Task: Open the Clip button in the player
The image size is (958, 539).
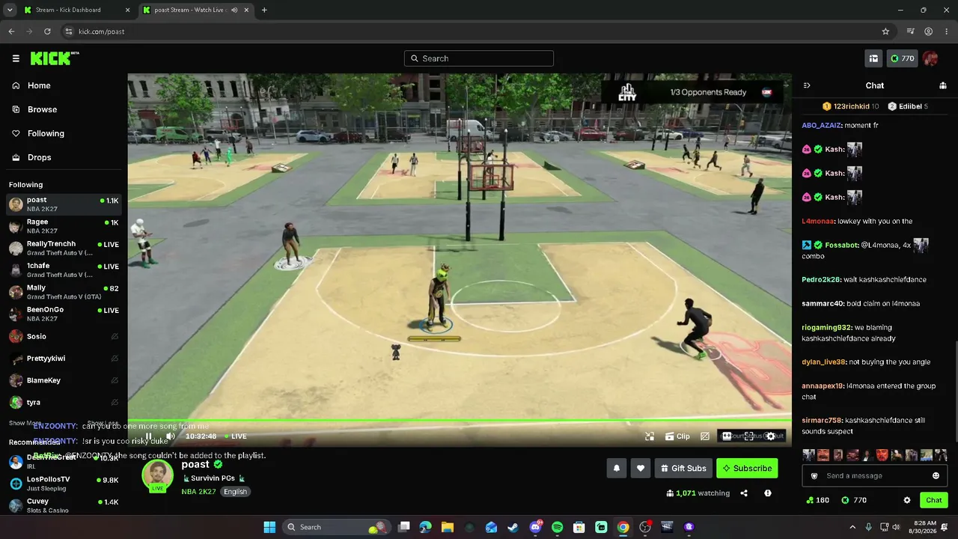Action: click(x=677, y=436)
